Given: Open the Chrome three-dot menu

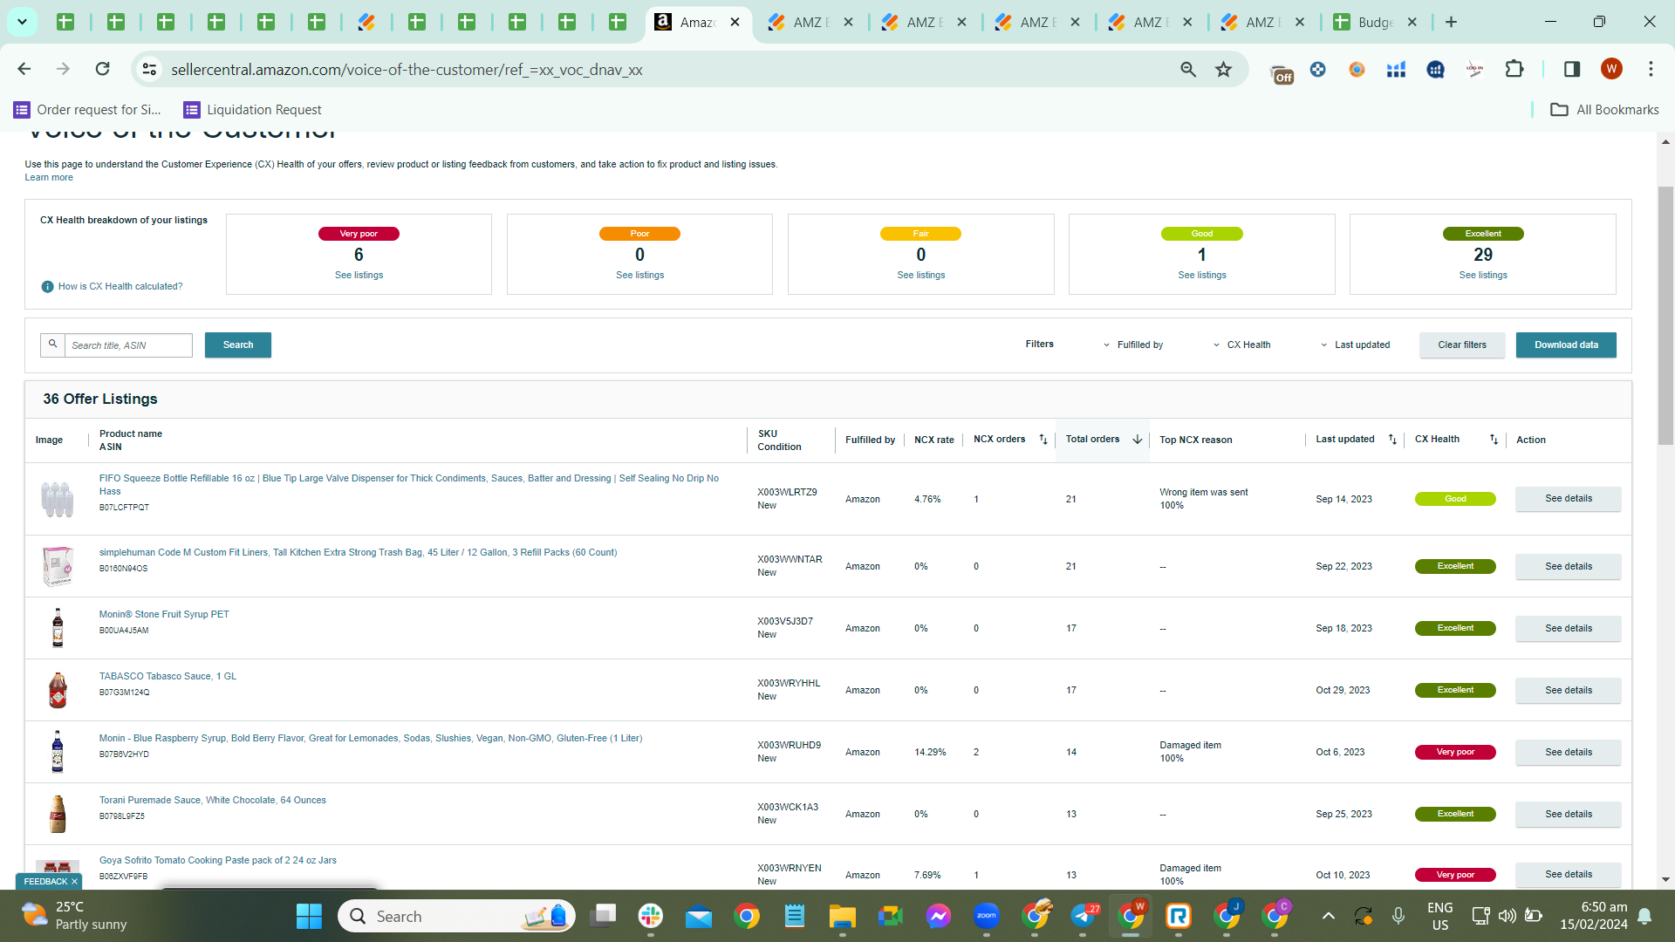Looking at the screenshot, I should click(x=1651, y=69).
